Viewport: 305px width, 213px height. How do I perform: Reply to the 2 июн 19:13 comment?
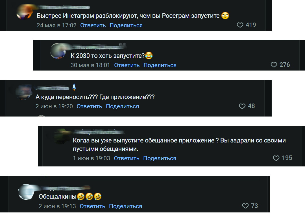point(92,206)
